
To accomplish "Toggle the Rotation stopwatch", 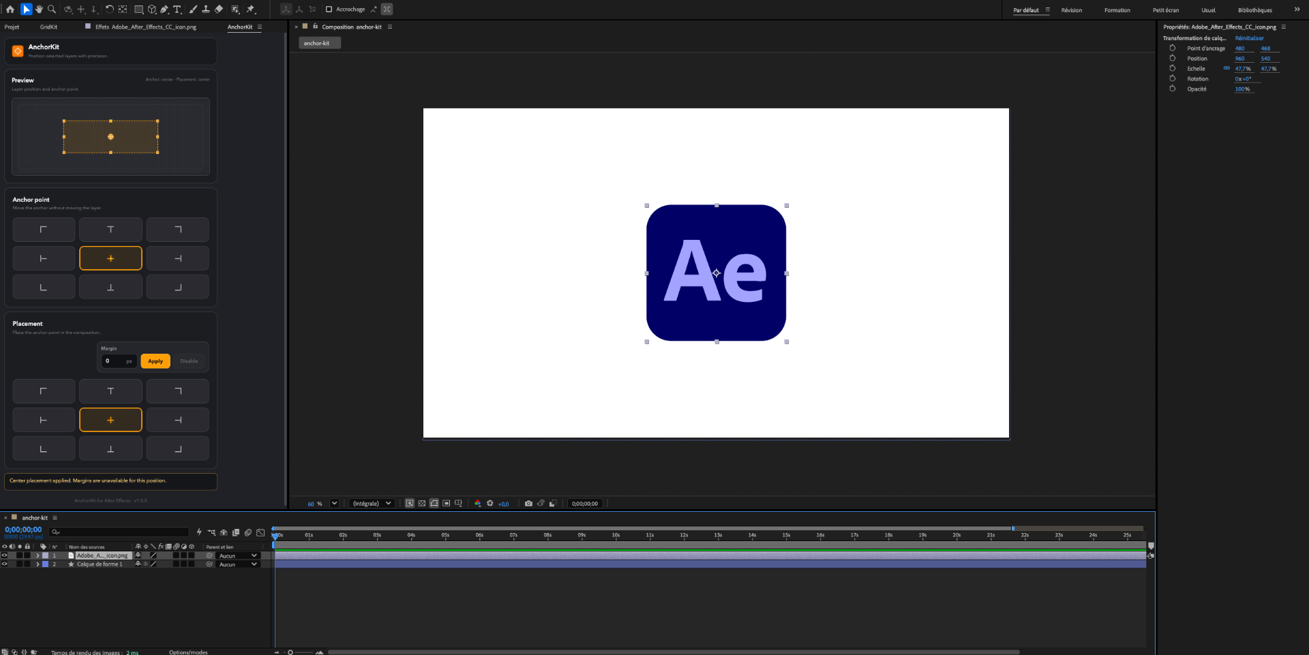I will 1173,79.
